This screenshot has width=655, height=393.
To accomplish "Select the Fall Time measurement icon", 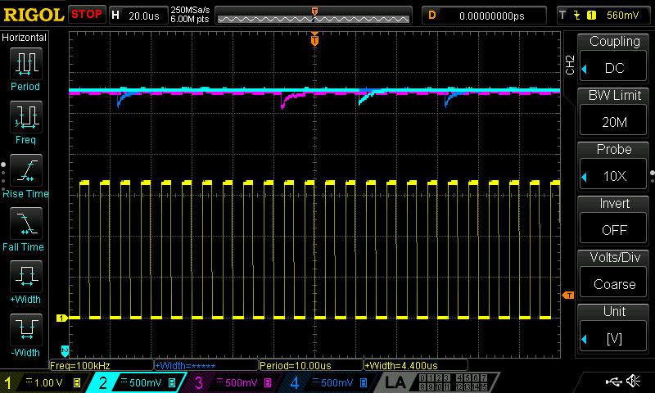I will pyautogui.click(x=26, y=224).
